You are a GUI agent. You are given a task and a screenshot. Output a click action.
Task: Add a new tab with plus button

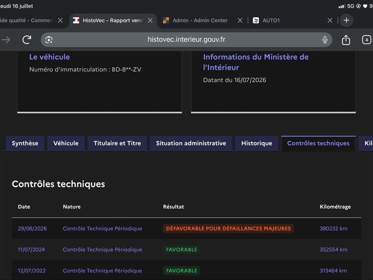(x=346, y=20)
